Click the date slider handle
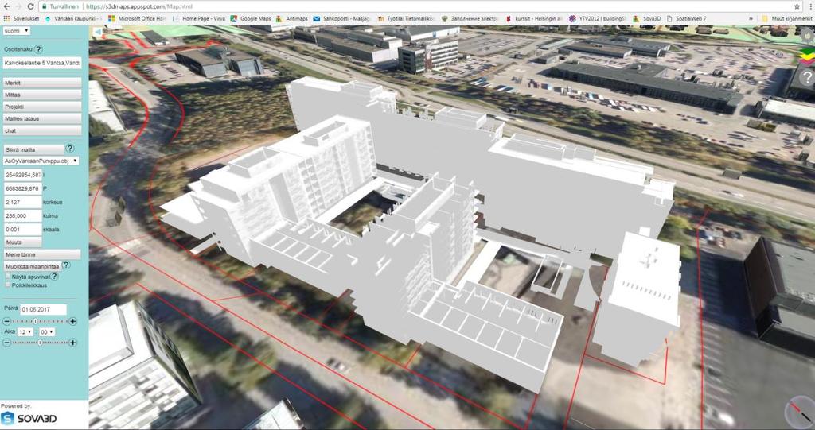This screenshot has width=815, height=430. click(x=35, y=321)
